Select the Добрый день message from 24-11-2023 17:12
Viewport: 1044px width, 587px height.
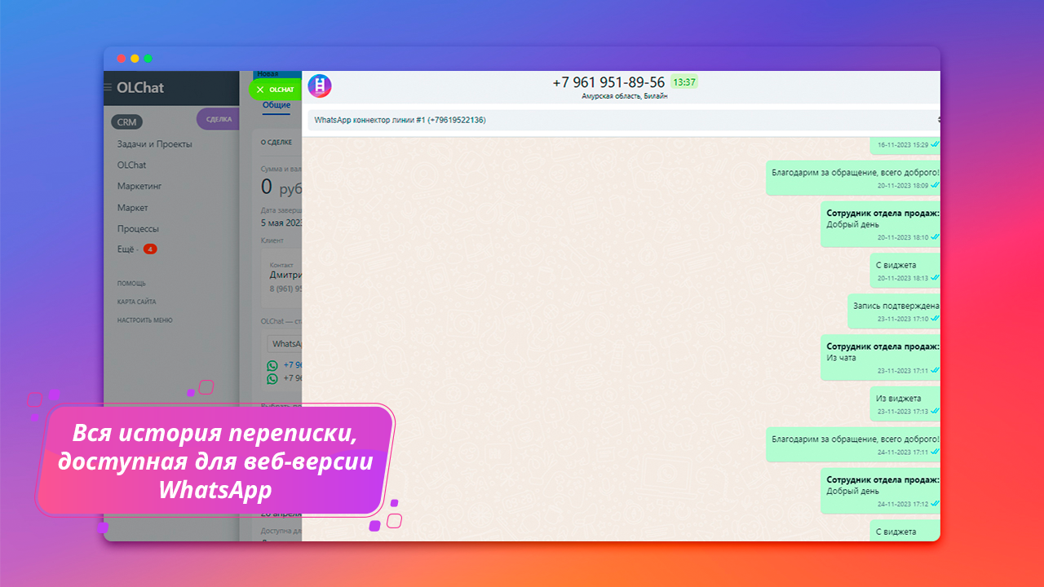[x=881, y=490]
